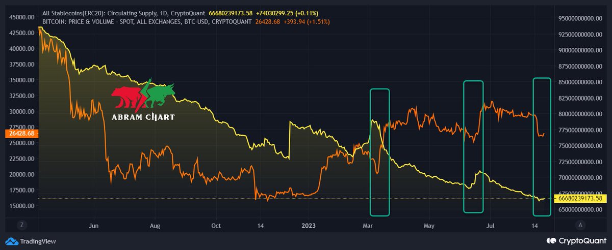This screenshot has width=612, height=250.
Task: Click the 42500.00 left axis label
Action: click(21, 33)
